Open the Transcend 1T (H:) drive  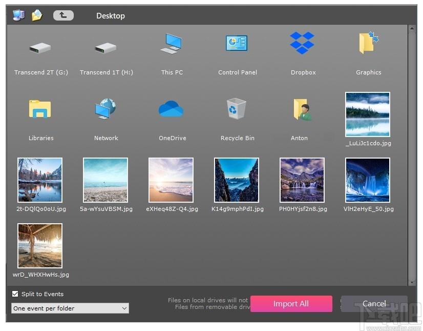click(105, 48)
